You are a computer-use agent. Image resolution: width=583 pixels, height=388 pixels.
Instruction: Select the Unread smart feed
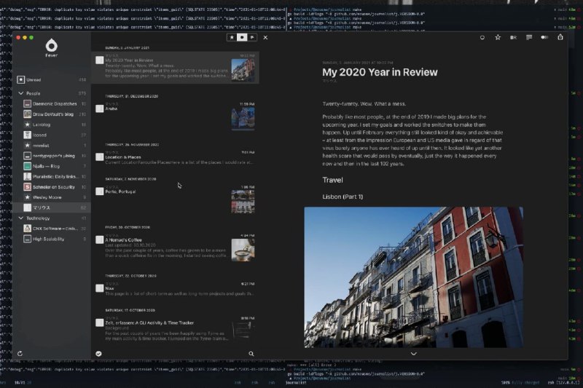pos(34,79)
